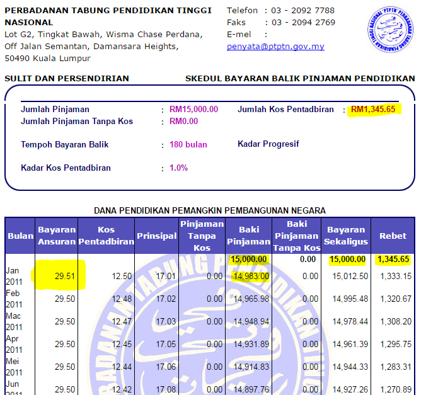Click the Bayaran Ansuran column header
The width and height of the screenshot is (426, 395).
click(x=57, y=236)
